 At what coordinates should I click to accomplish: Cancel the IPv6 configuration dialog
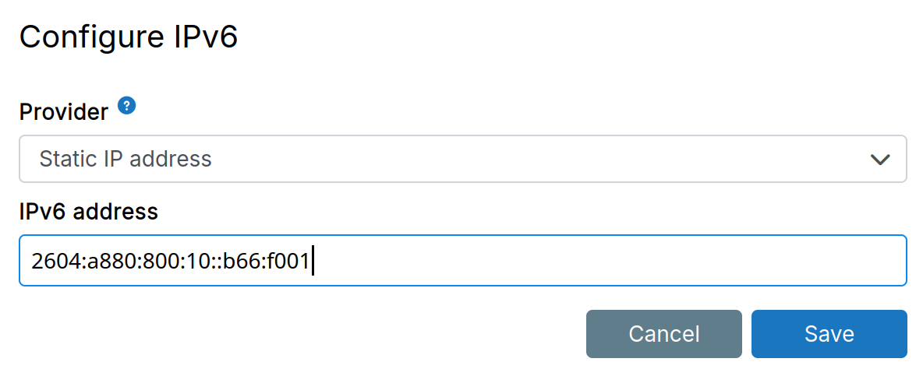tap(663, 334)
